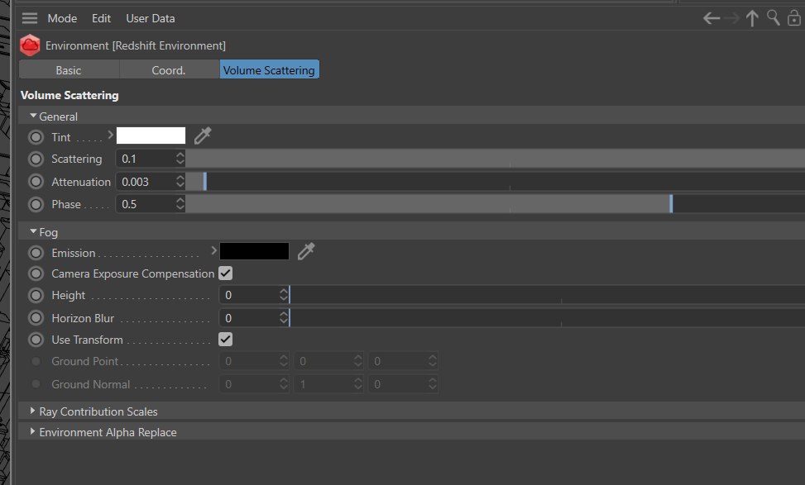Screen dimensions: 805x485
Task: Open the attribute search magnifier icon
Action: click(x=774, y=18)
